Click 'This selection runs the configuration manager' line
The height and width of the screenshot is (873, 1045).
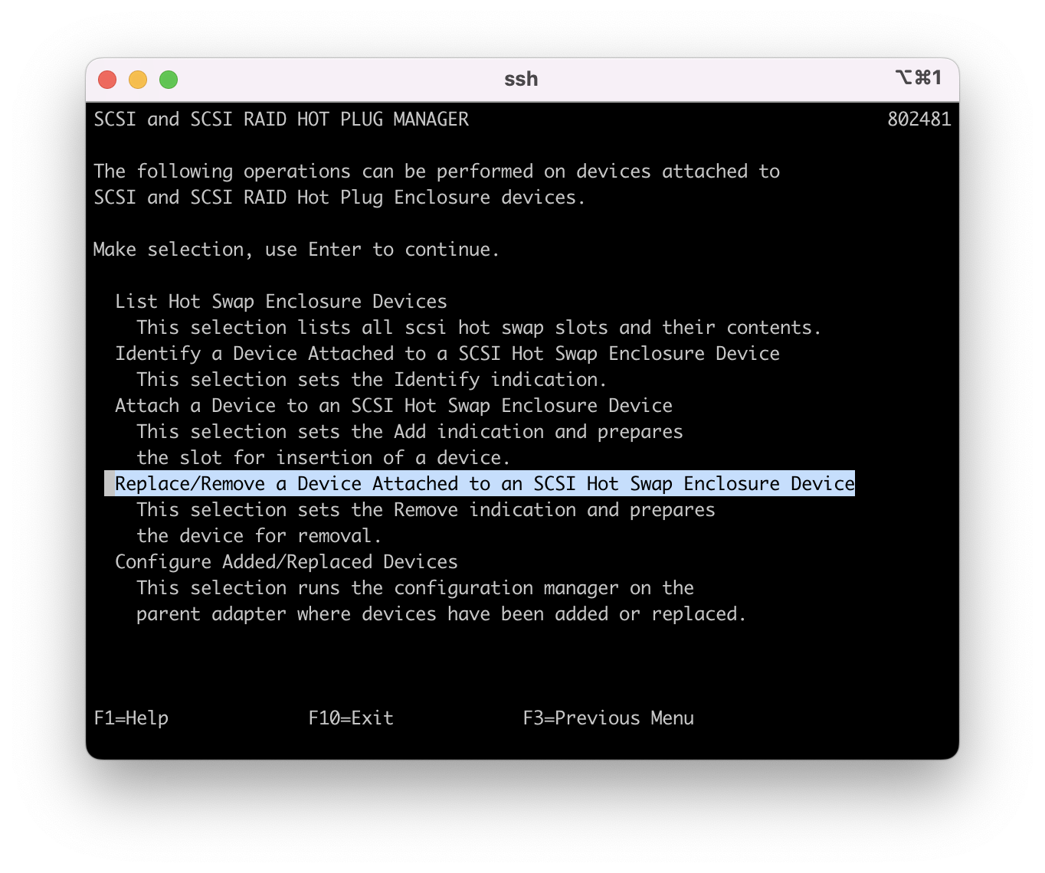point(415,588)
